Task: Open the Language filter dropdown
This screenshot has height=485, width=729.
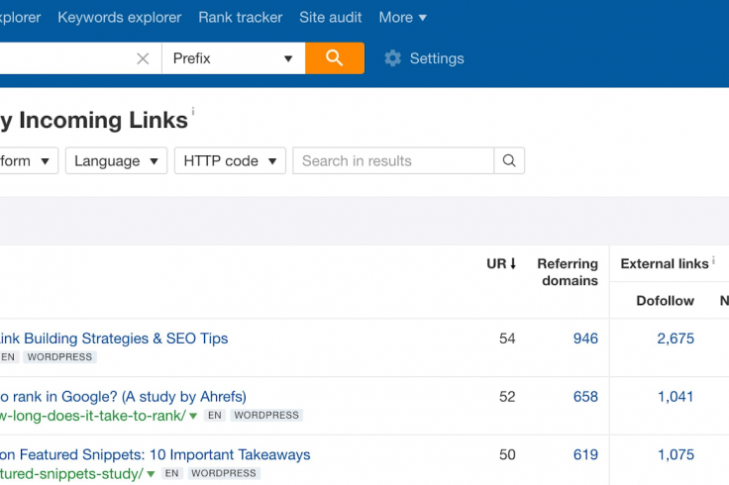Action: click(116, 160)
